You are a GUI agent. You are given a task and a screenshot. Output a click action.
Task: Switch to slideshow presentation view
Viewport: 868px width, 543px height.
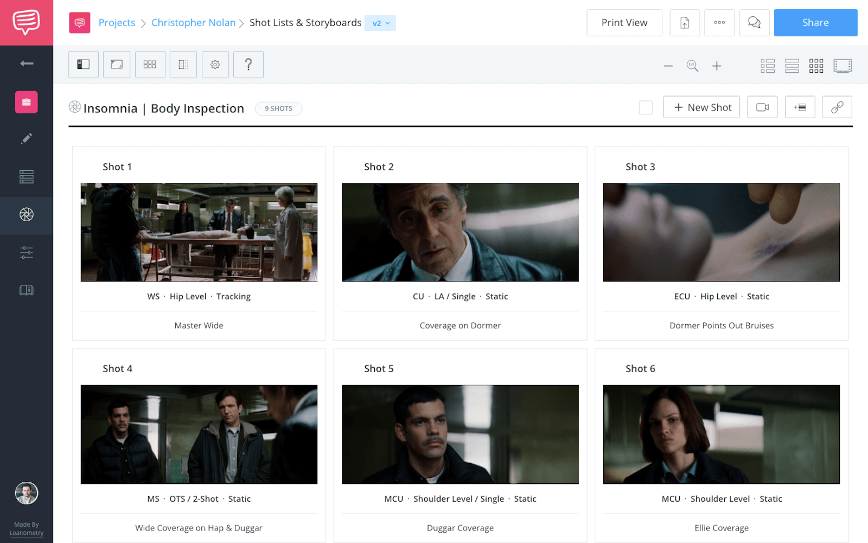click(x=843, y=66)
